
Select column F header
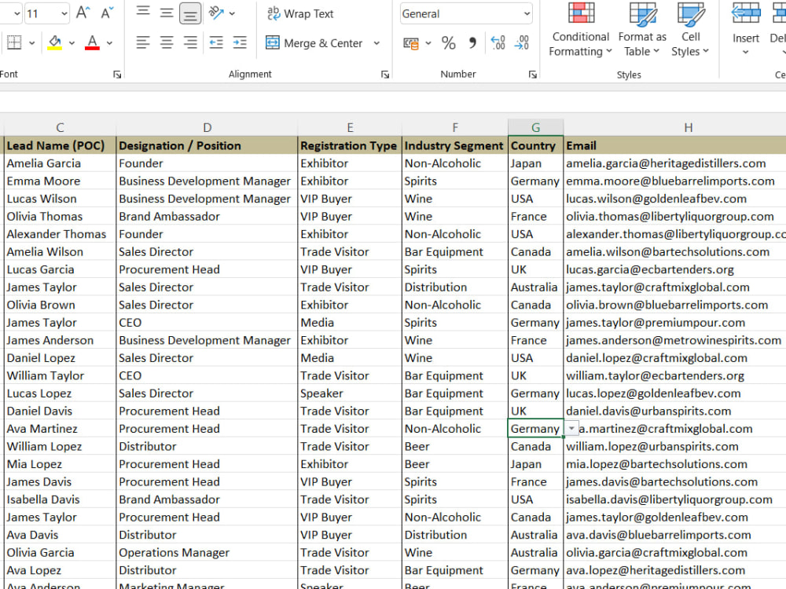[454, 128]
